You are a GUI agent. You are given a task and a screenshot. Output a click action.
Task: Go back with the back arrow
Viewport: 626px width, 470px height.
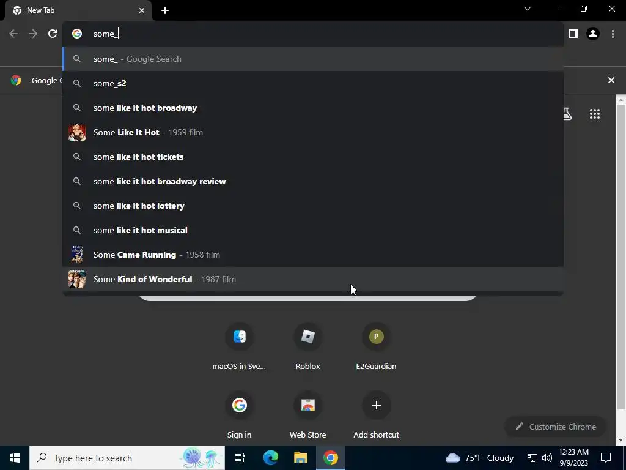[x=13, y=34]
